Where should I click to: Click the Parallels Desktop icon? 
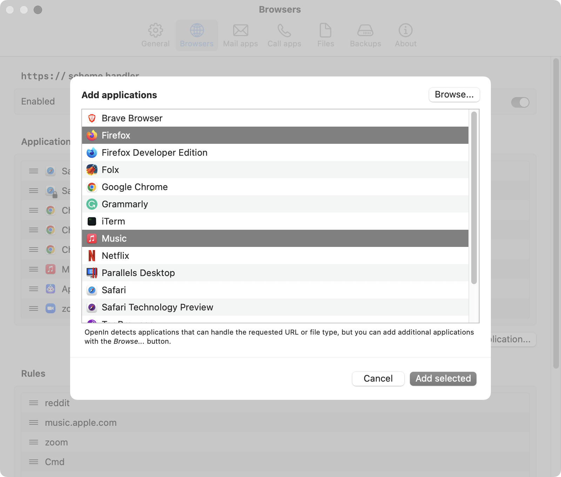tap(92, 273)
